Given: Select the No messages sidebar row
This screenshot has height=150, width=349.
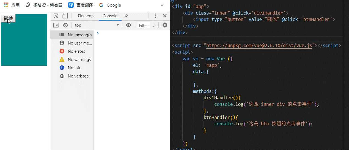Looking at the screenshot, I should [72, 35].
